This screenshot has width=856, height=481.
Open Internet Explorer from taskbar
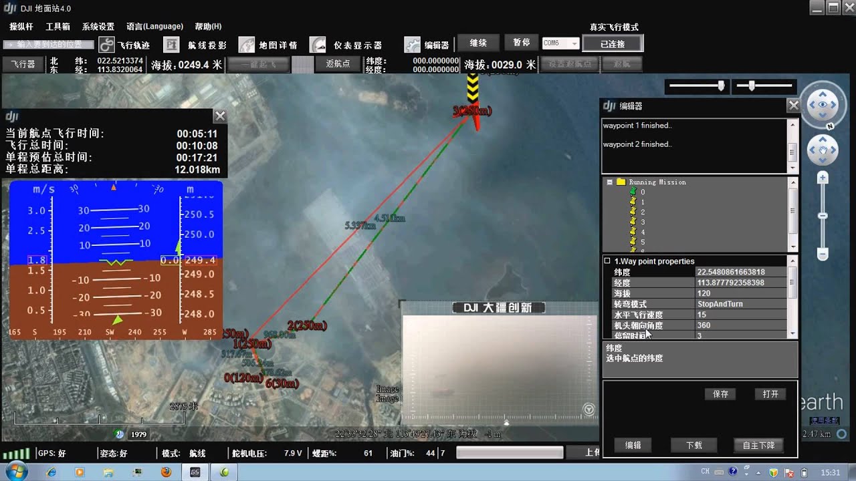(51, 472)
